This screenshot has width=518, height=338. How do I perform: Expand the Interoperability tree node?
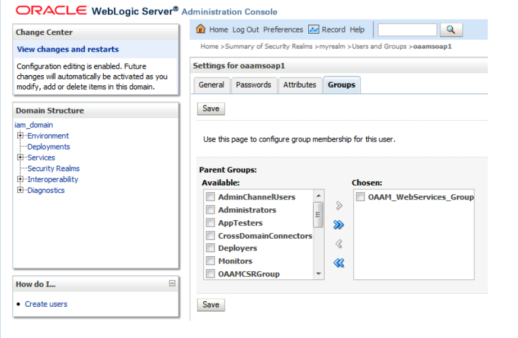(21, 179)
